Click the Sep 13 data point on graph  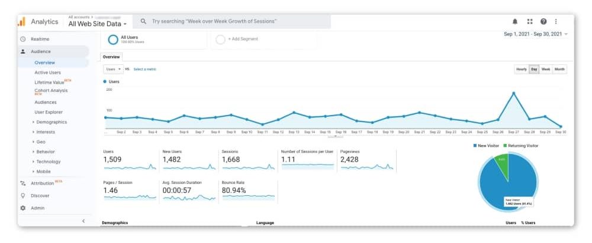294,113
